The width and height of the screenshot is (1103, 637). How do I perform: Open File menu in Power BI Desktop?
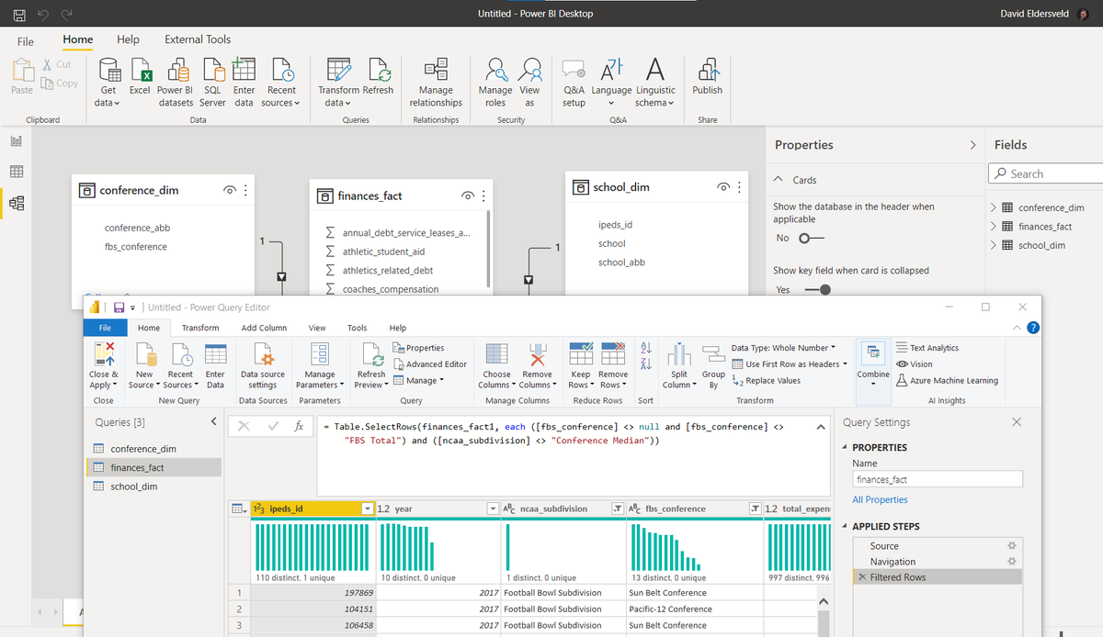[26, 41]
